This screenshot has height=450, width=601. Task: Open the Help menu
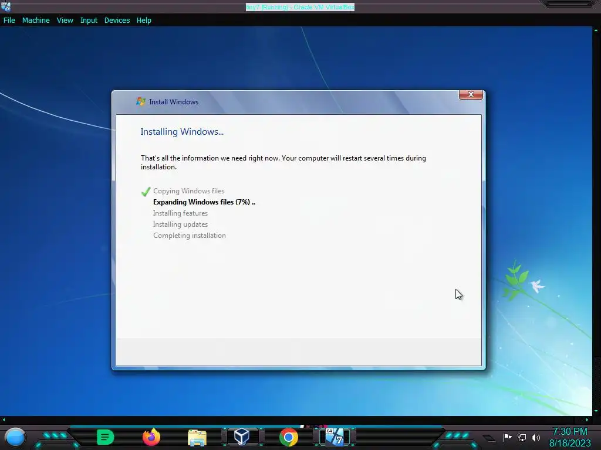click(x=144, y=21)
